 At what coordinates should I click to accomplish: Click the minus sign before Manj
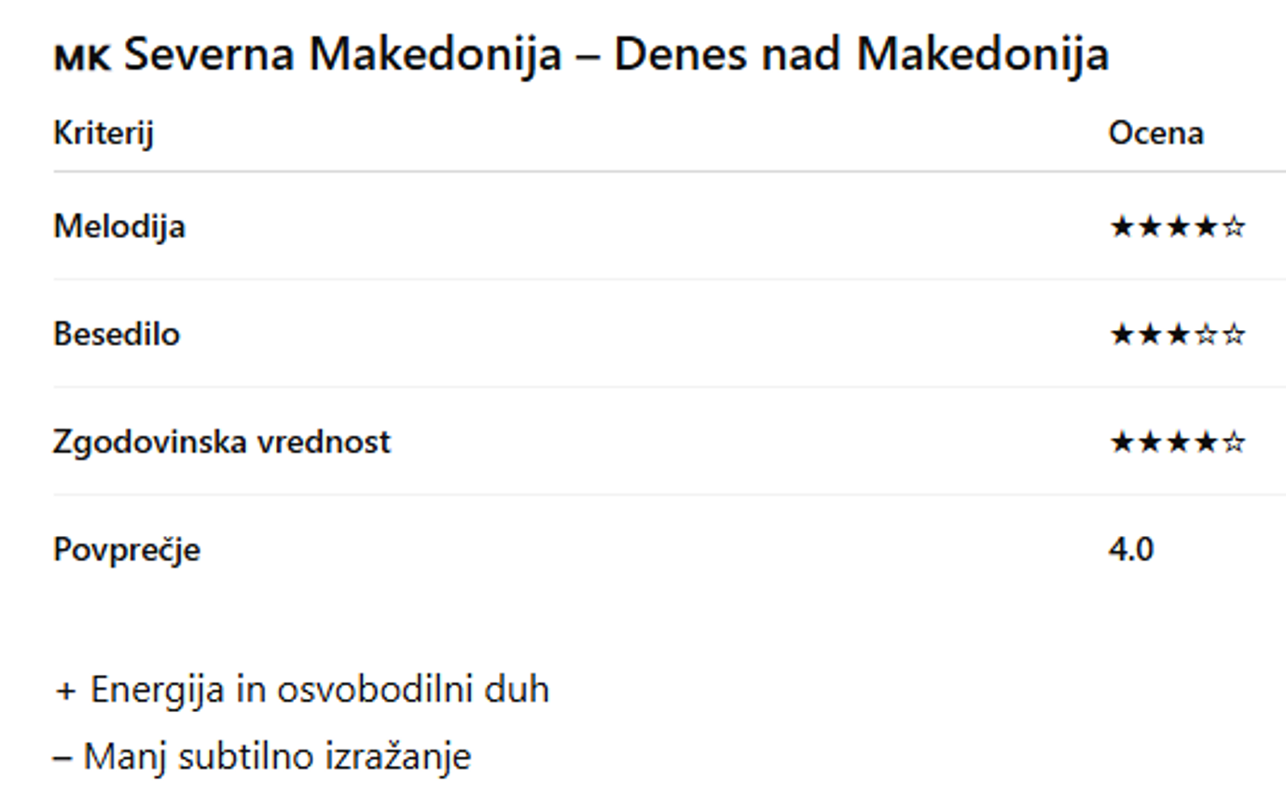click(62, 757)
